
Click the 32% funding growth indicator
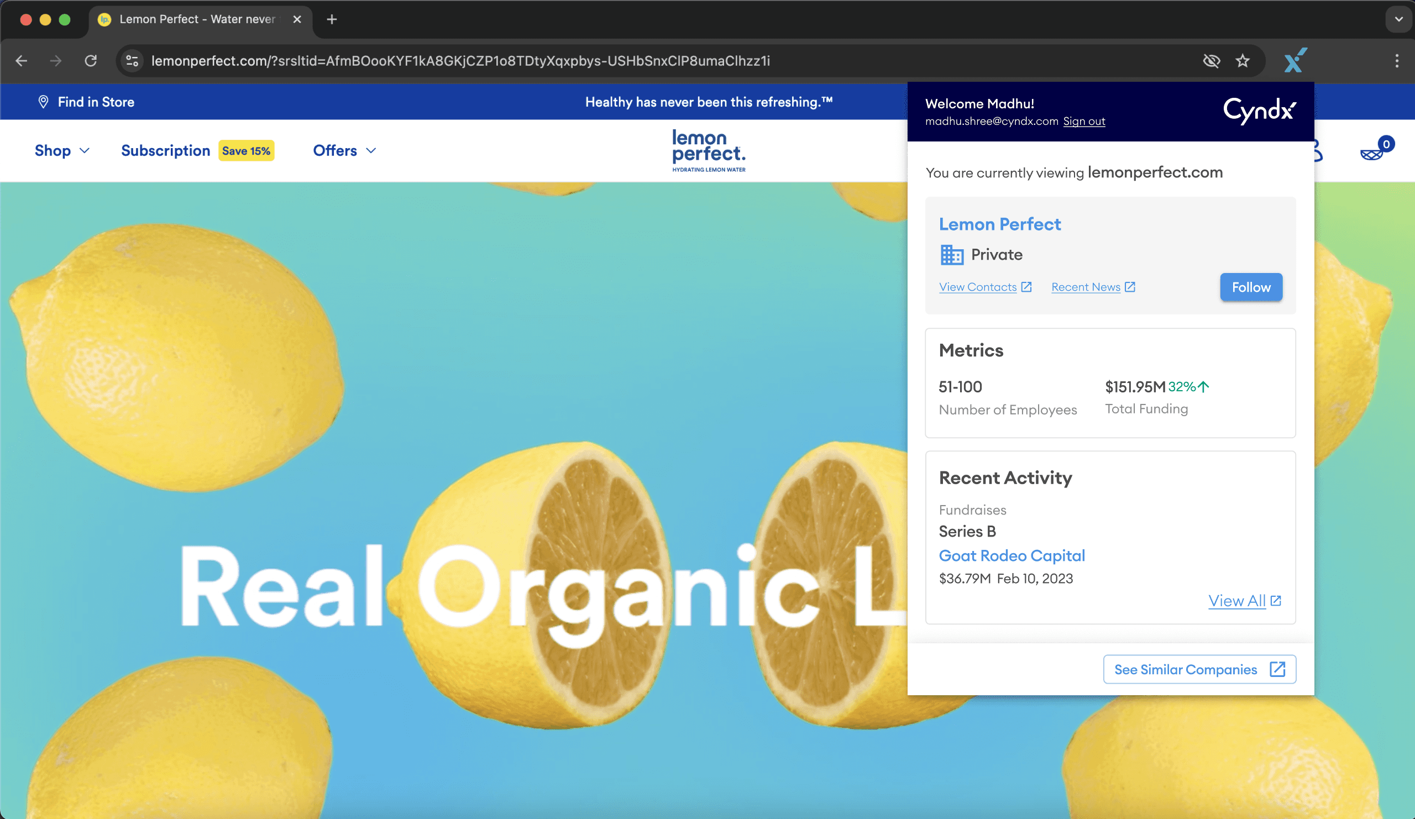1189,387
